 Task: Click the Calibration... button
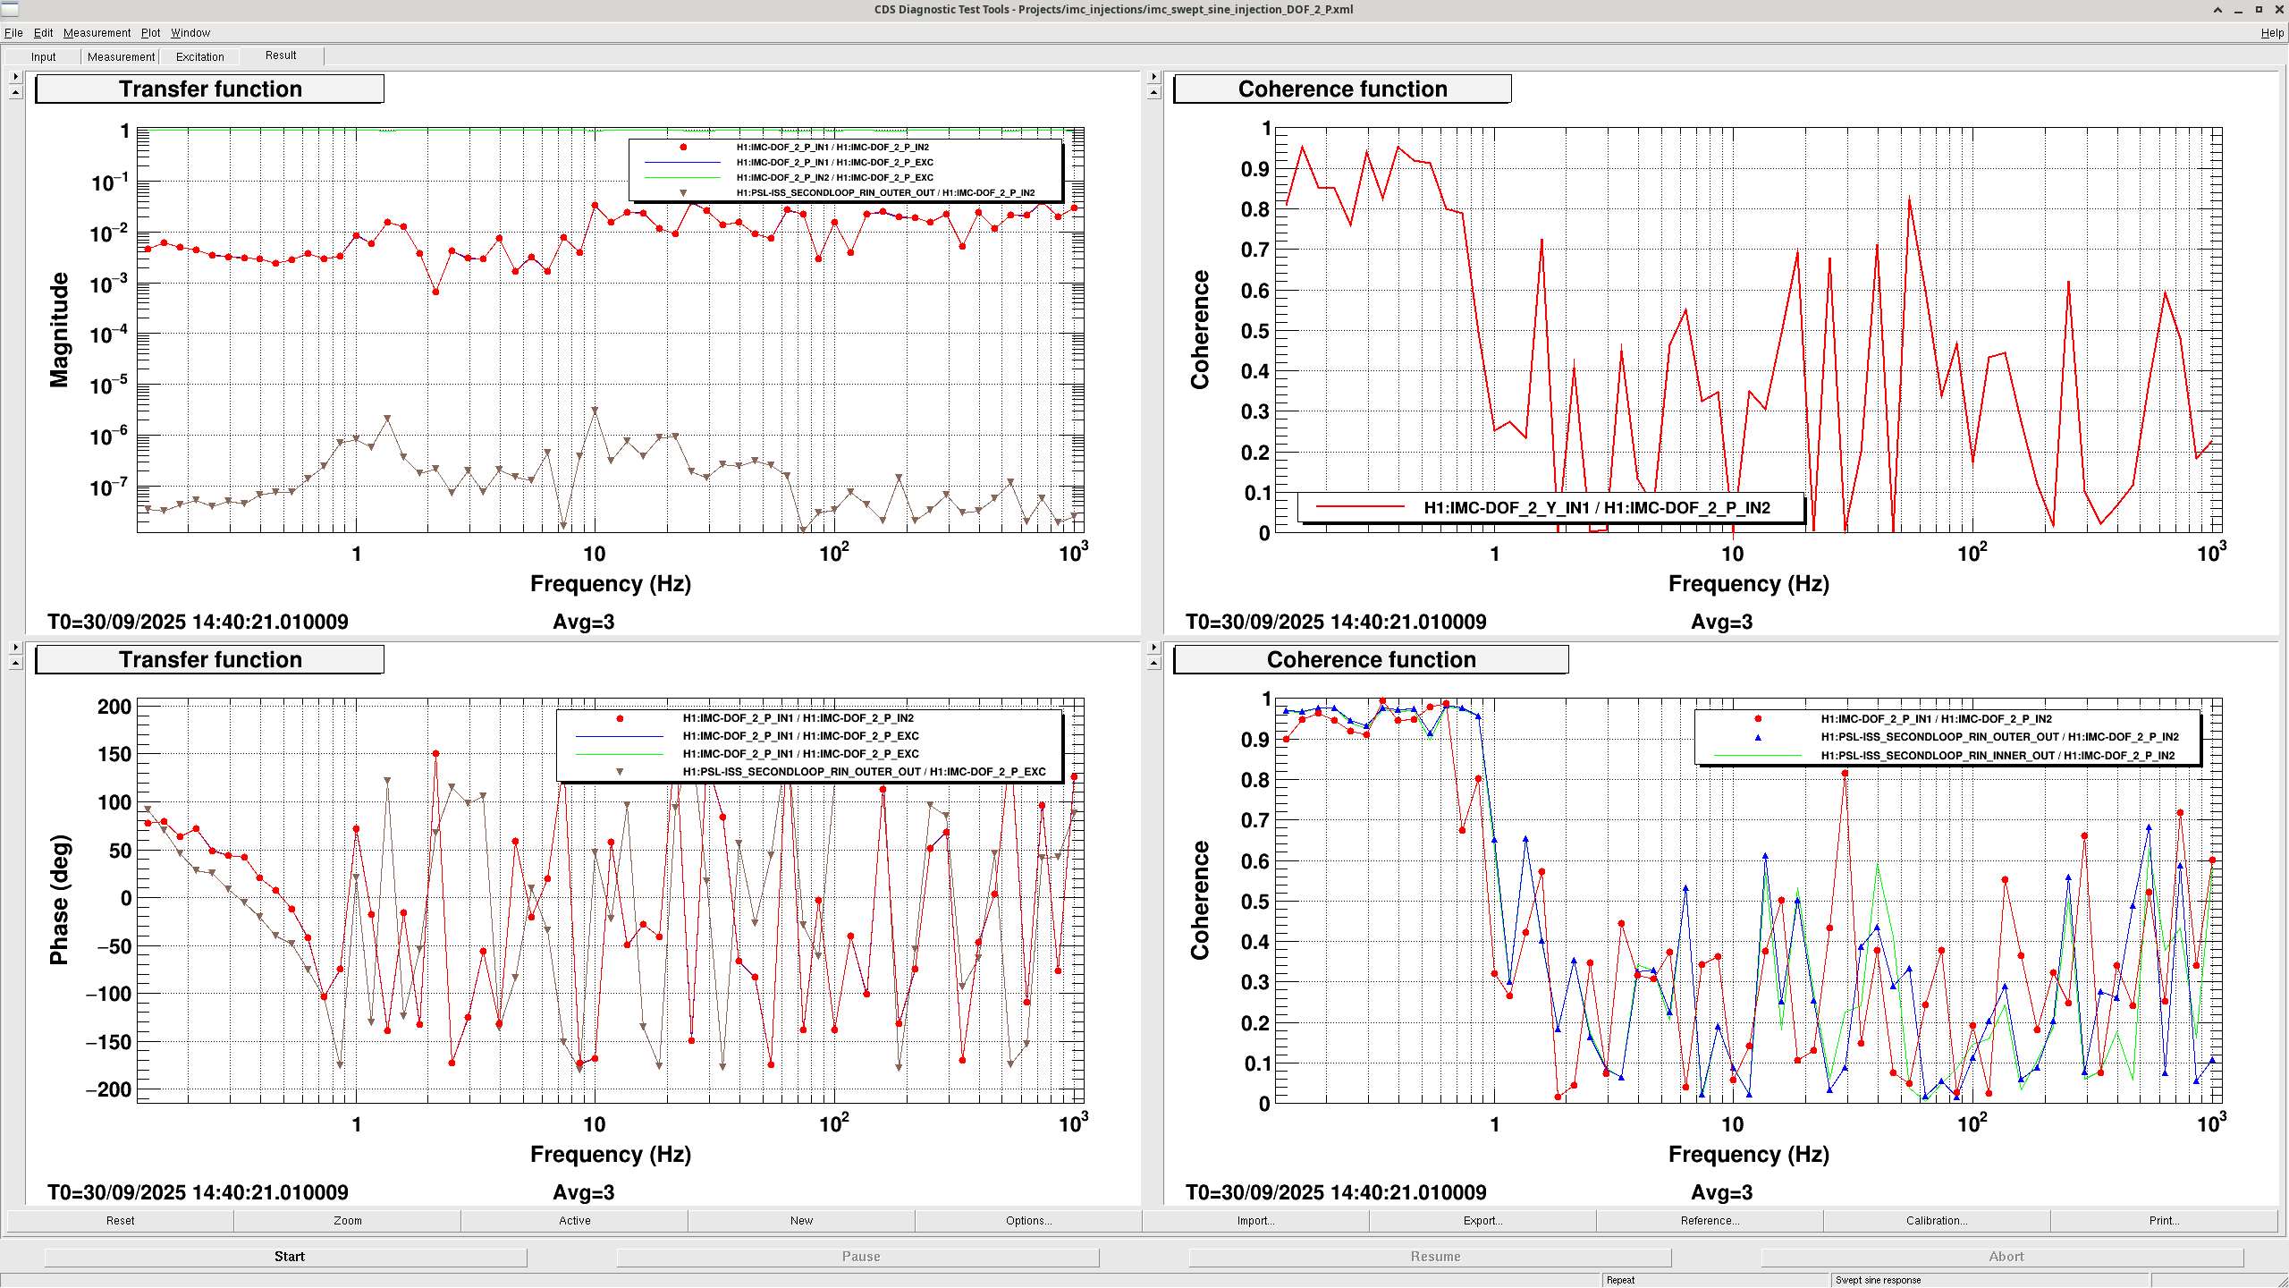coord(1937,1220)
